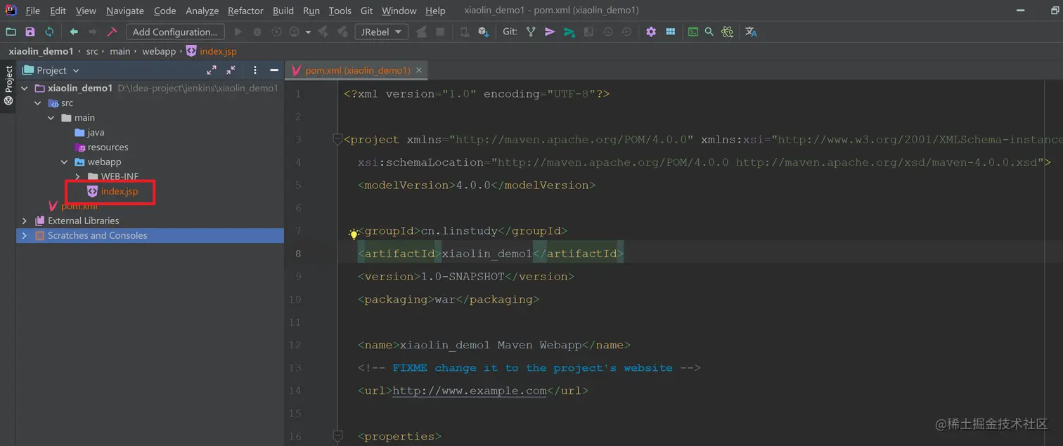Open Project panel options kebab menu
Image resolution: width=1063 pixels, height=446 pixels.
click(x=255, y=70)
